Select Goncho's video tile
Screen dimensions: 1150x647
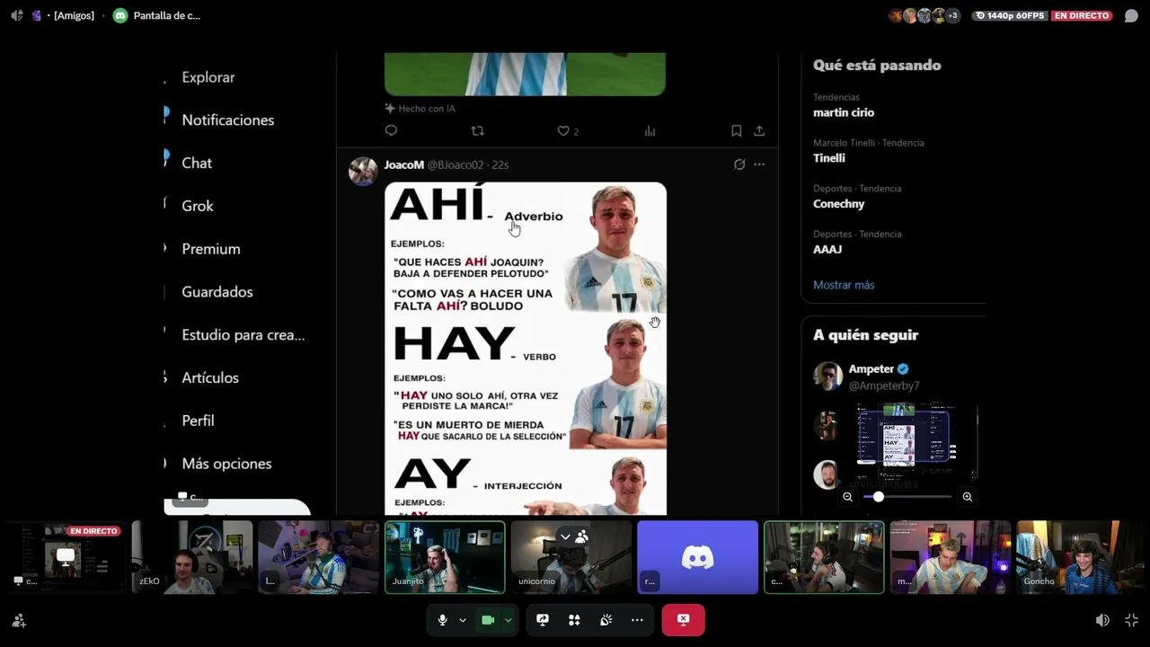pos(1076,557)
